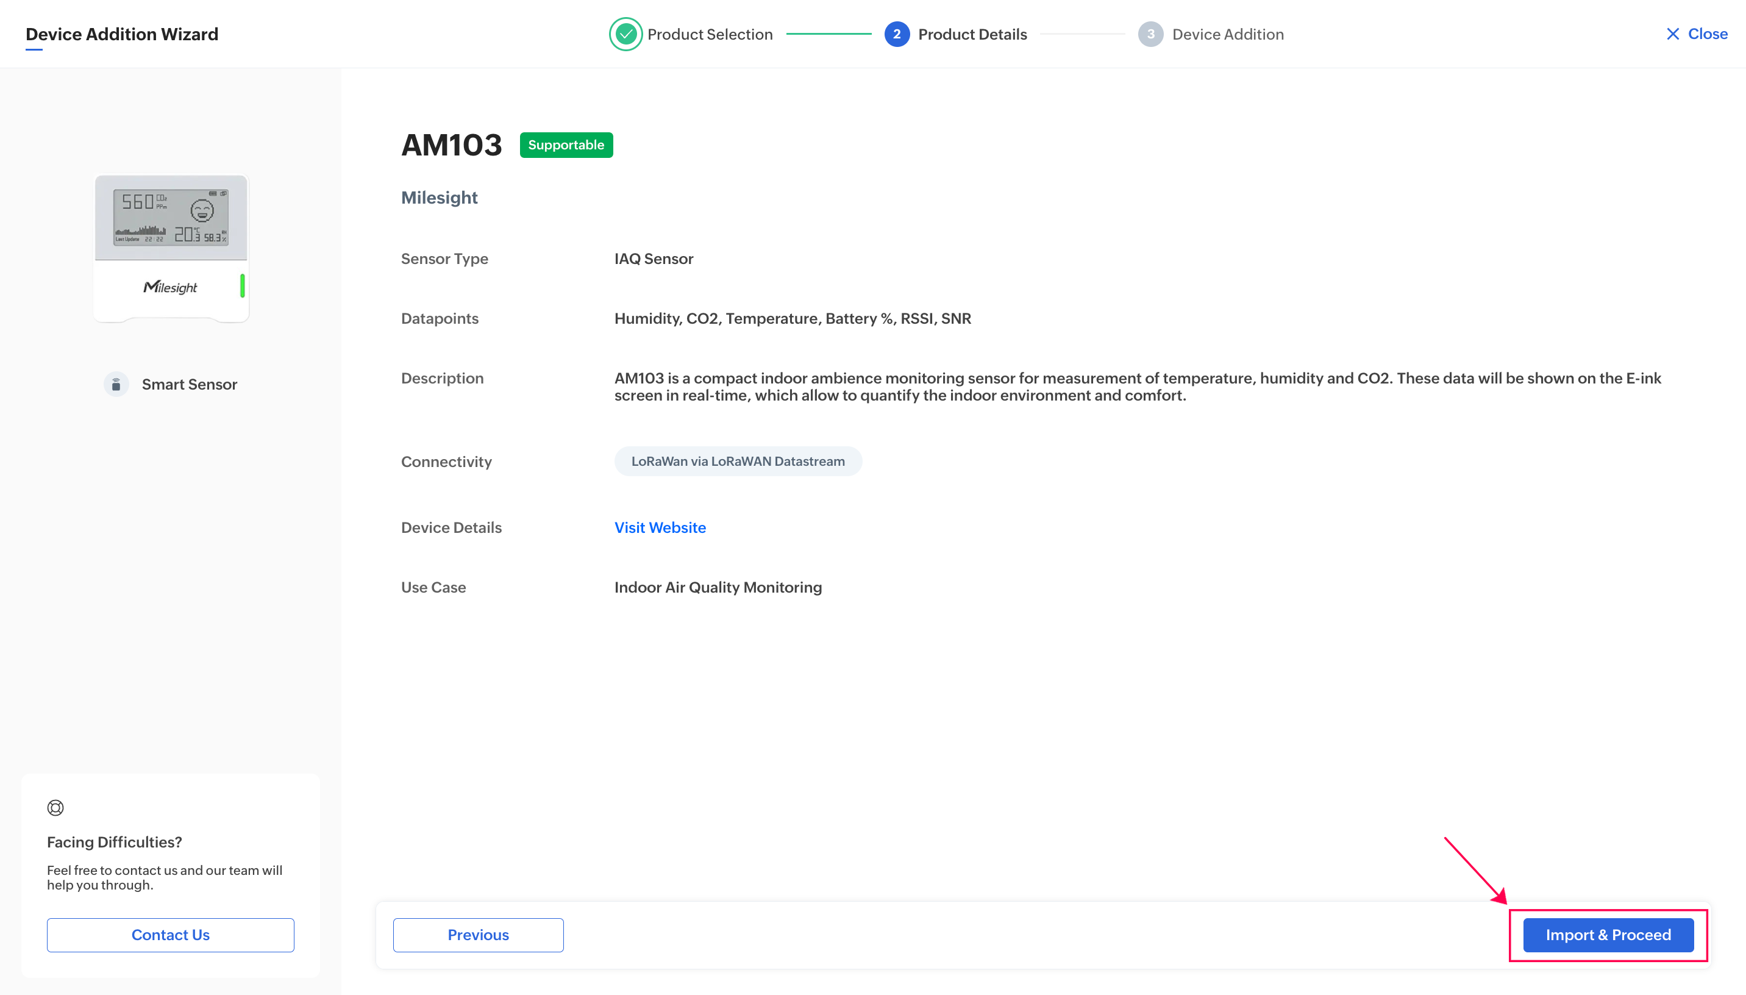
Task: Go back with the Previous button
Action: (x=478, y=934)
